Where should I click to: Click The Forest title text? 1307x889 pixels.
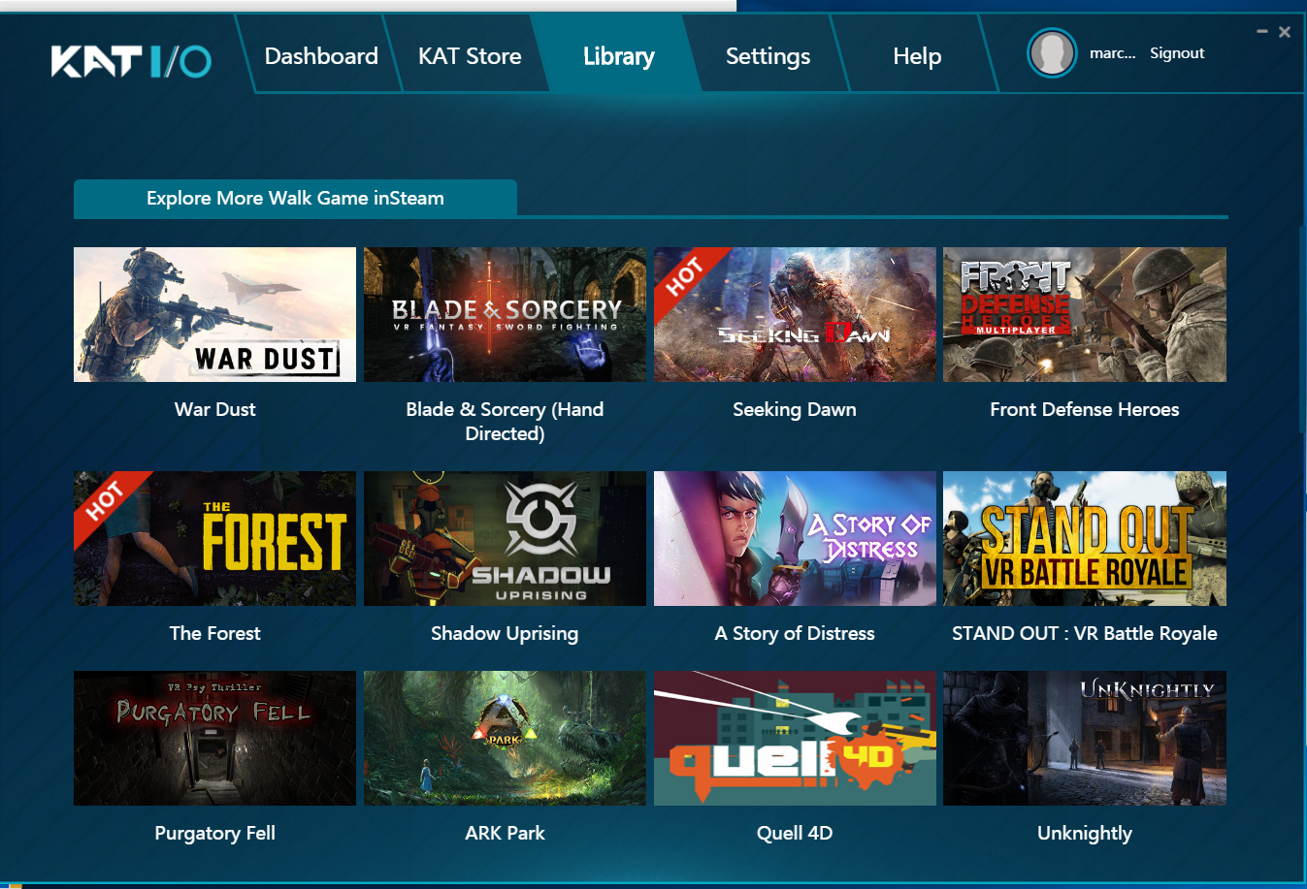(x=214, y=633)
